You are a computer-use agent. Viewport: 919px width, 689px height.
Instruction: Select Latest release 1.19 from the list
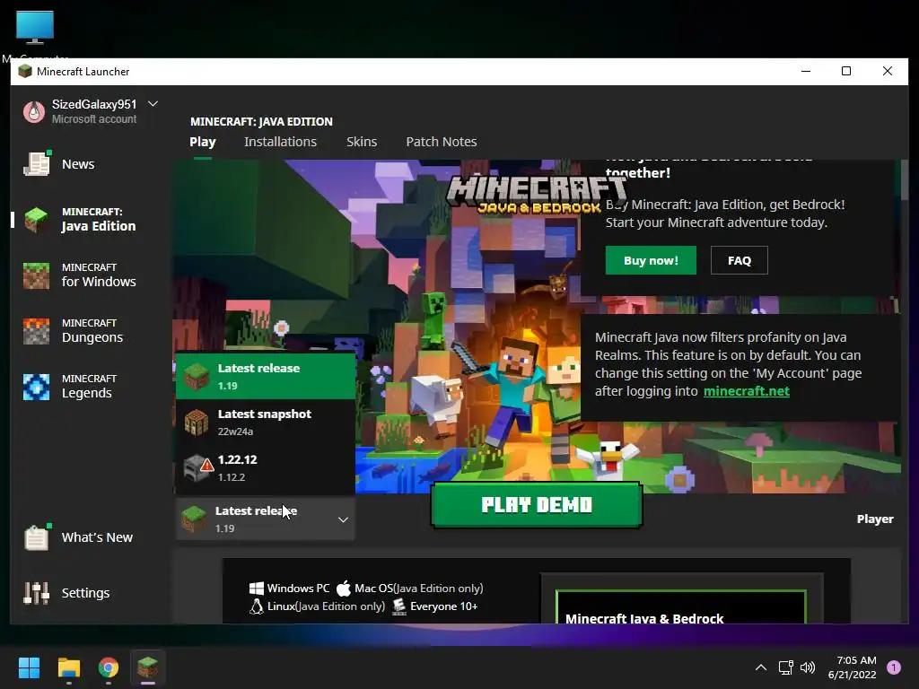pos(266,376)
